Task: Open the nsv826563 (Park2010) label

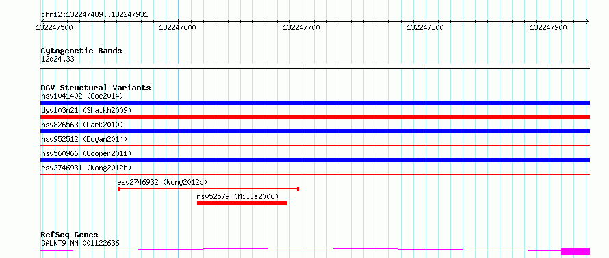Action: [x=82, y=125]
